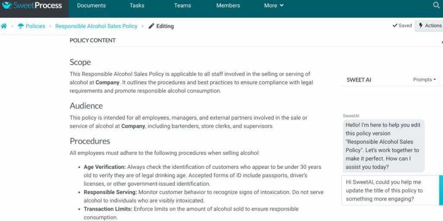Open the Prompts dropdown
443x221 pixels.
pyautogui.click(x=424, y=80)
